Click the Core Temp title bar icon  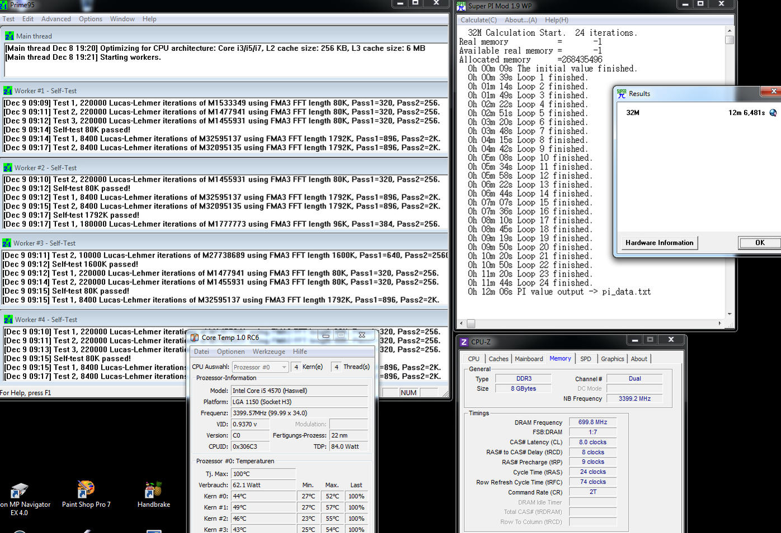(194, 337)
